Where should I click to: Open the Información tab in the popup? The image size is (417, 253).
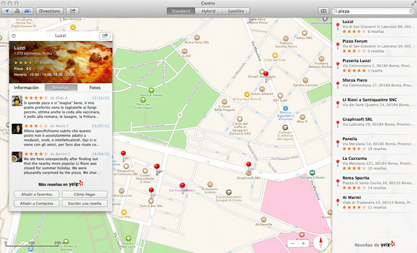pyautogui.click(x=27, y=87)
